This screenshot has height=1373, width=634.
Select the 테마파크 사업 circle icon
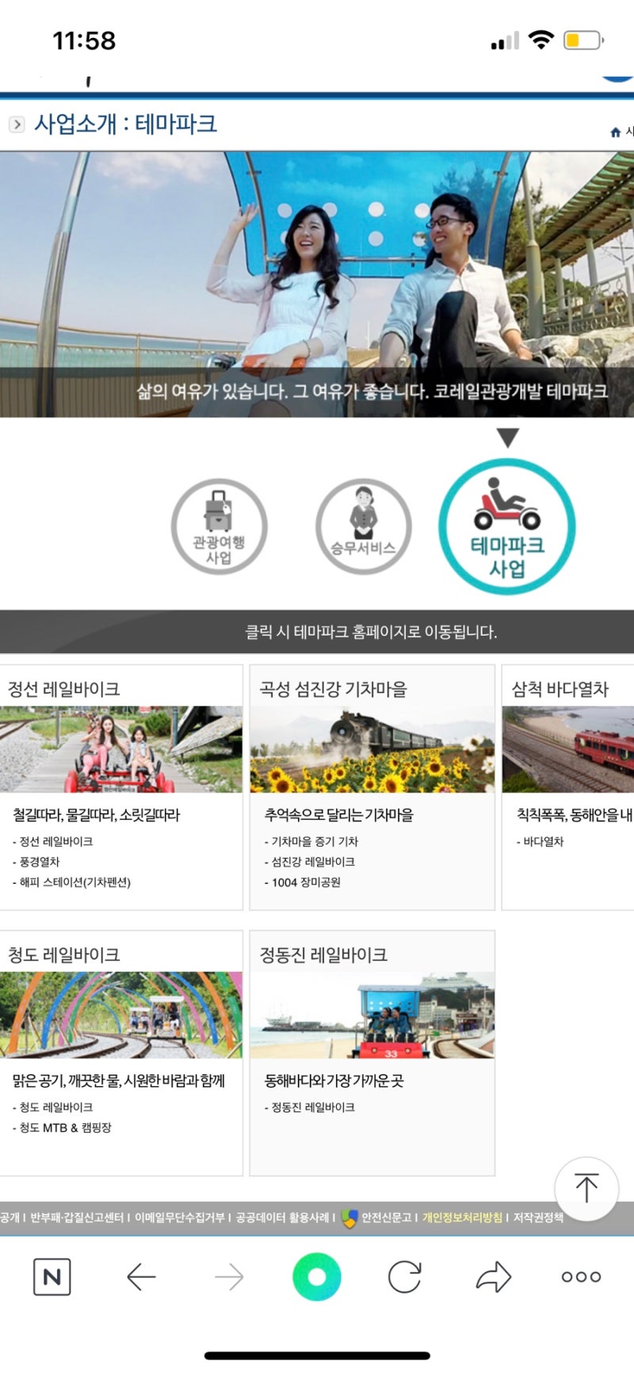tap(507, 526)
